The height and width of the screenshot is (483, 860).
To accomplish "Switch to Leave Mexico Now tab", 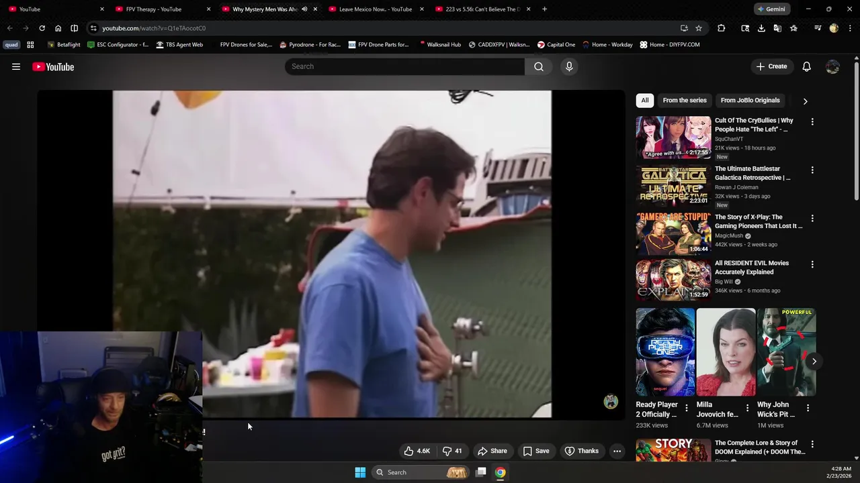I will click(x=376, y=9).
